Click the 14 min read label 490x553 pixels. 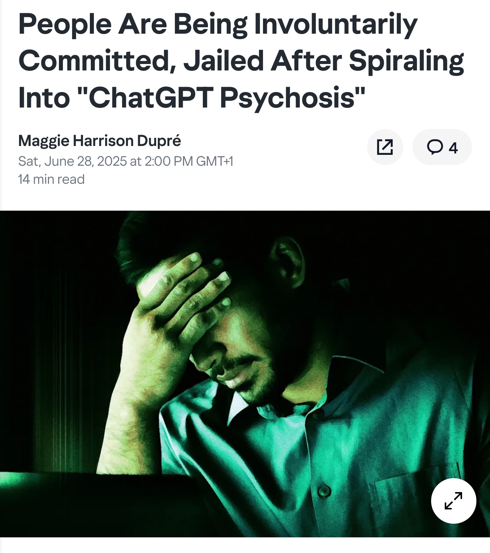(x=51, y=179)
